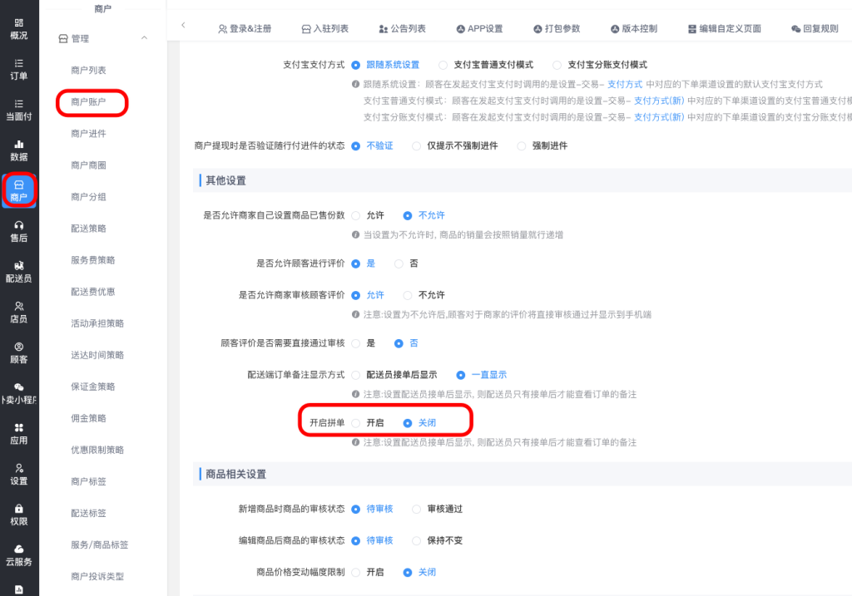The width and height of the screenshot is (852, 596).
Task: Open 商户账户 in the side menu
Action: [x=88, y=102]
